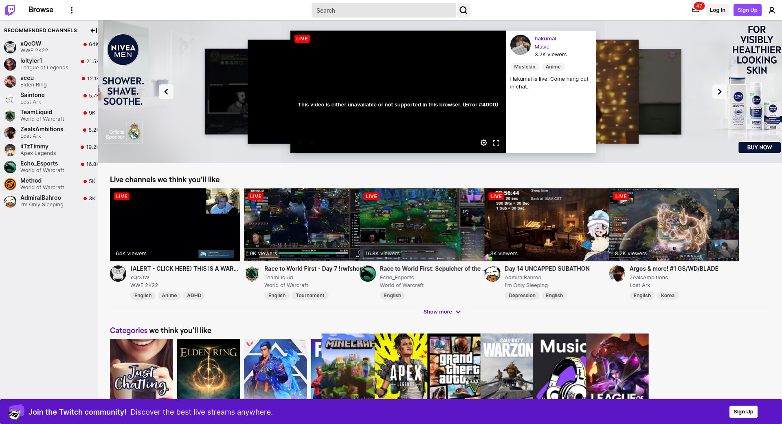Toggle fullscreen on the featured stream

[496, 143]
